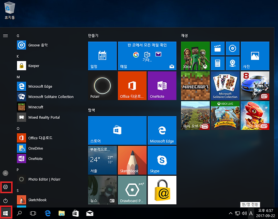Select the letter P section header
The width and height of the screenshot is (278, 219).
click(17, 170)
